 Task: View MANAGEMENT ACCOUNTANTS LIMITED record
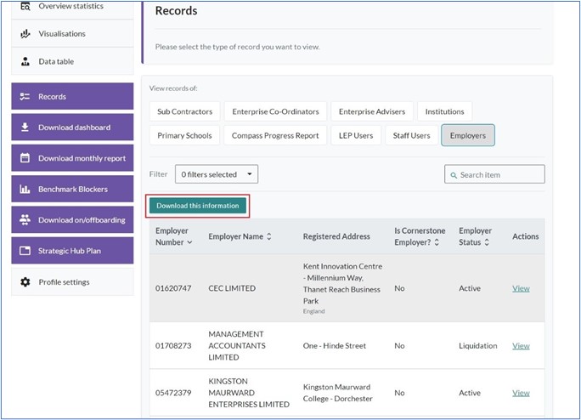coord(521,346)
